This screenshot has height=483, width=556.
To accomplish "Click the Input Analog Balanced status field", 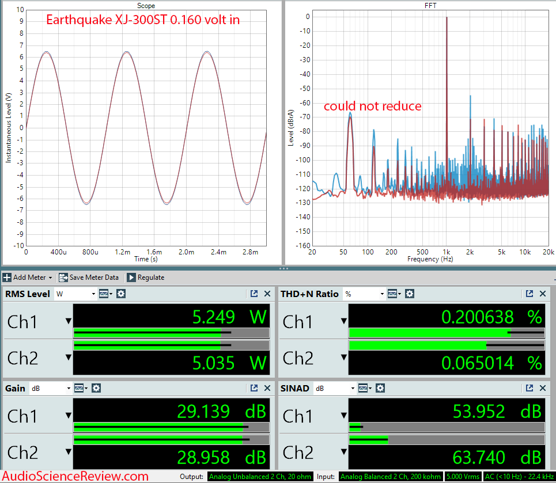I will [x=391, y=477].
